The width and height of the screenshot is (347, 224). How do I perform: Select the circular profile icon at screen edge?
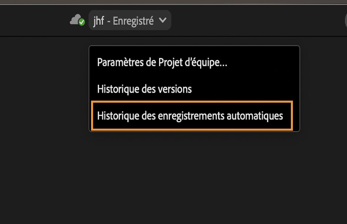pyautogui.click(x=345, y=20)
